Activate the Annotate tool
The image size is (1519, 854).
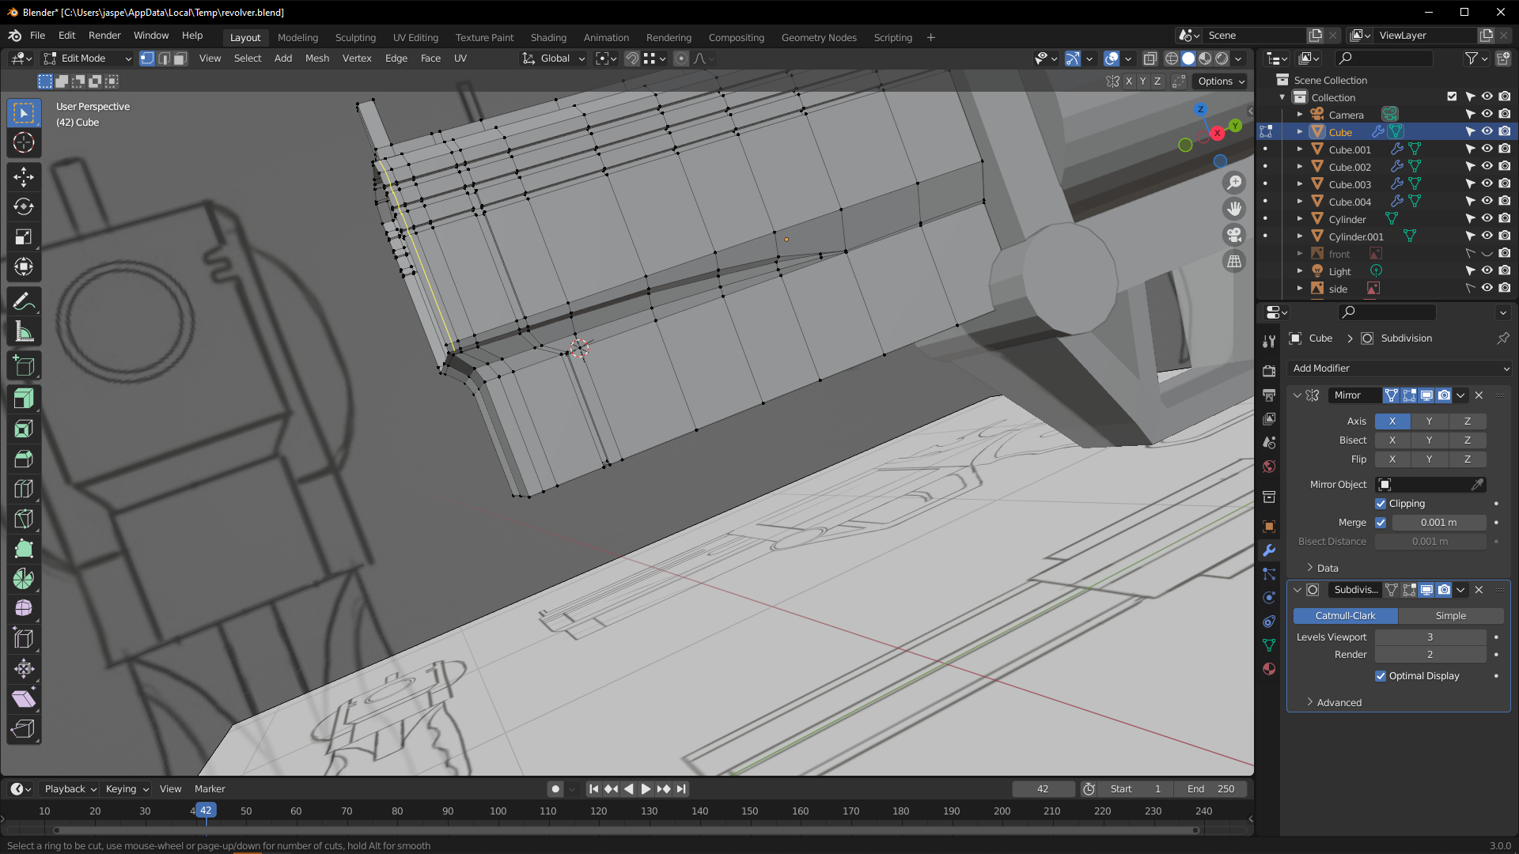[x=24, y=300]
